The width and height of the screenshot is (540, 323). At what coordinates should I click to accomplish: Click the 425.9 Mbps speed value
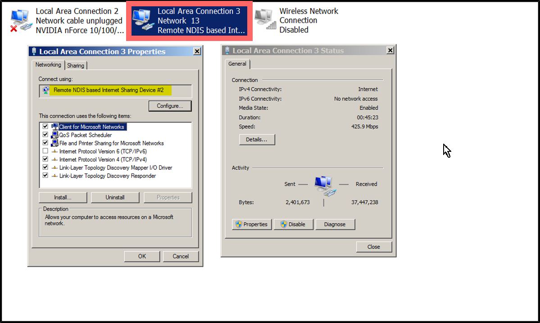365,127
